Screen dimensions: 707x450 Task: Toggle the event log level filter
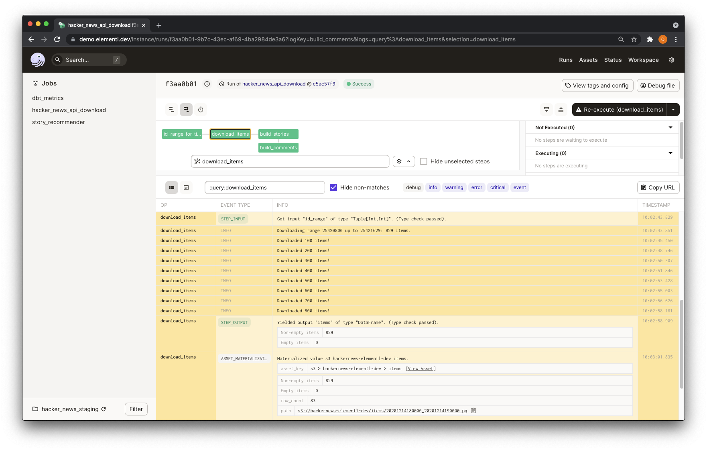coord(520,187)
